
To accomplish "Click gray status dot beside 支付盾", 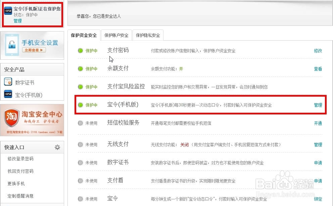I will pos(80,181).
